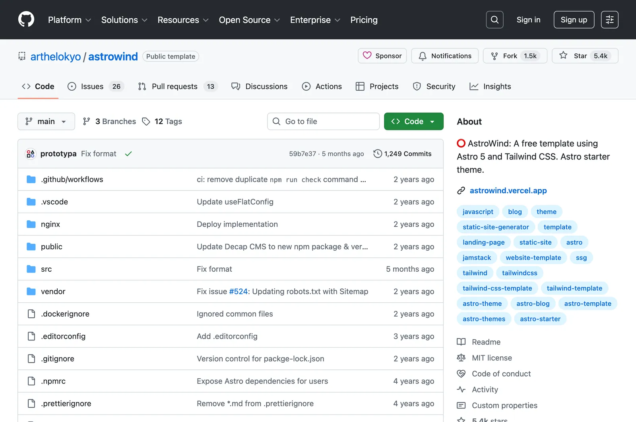Click the green check status icon
This screenshot has height=422, width=636.
point(128,154)
